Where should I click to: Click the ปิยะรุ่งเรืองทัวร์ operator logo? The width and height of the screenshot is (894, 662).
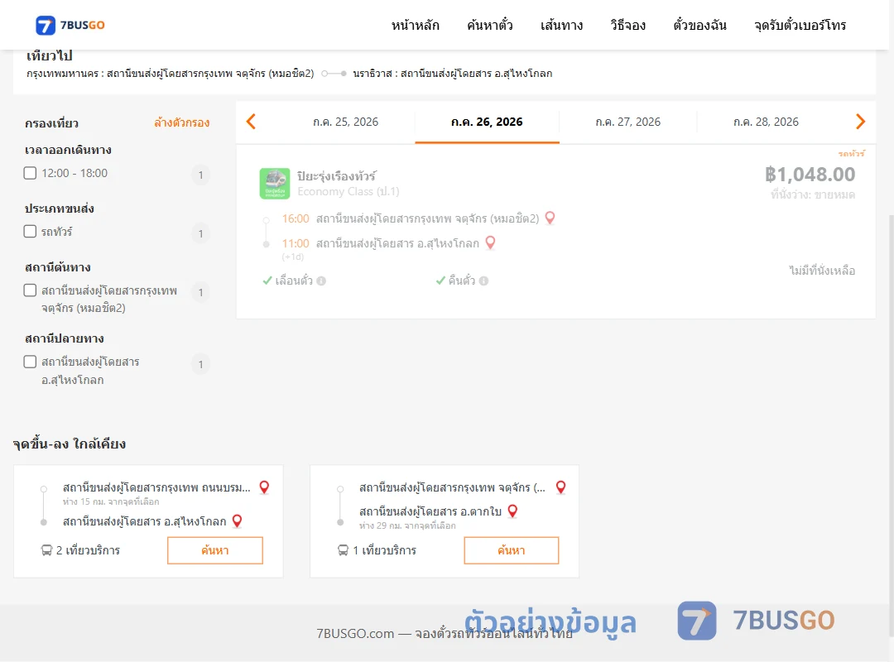pyautogui.click(x=275, y=184)
